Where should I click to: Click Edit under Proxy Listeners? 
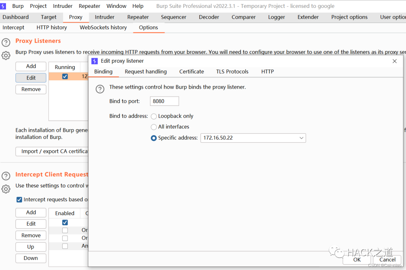(31, 78)
